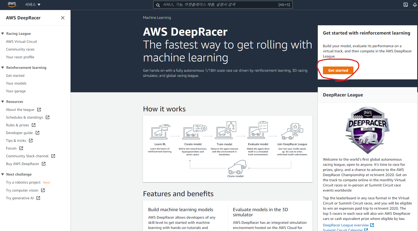Click external link icon beside Tips & tricks
The image size is (418, 231).
(31, 141)
